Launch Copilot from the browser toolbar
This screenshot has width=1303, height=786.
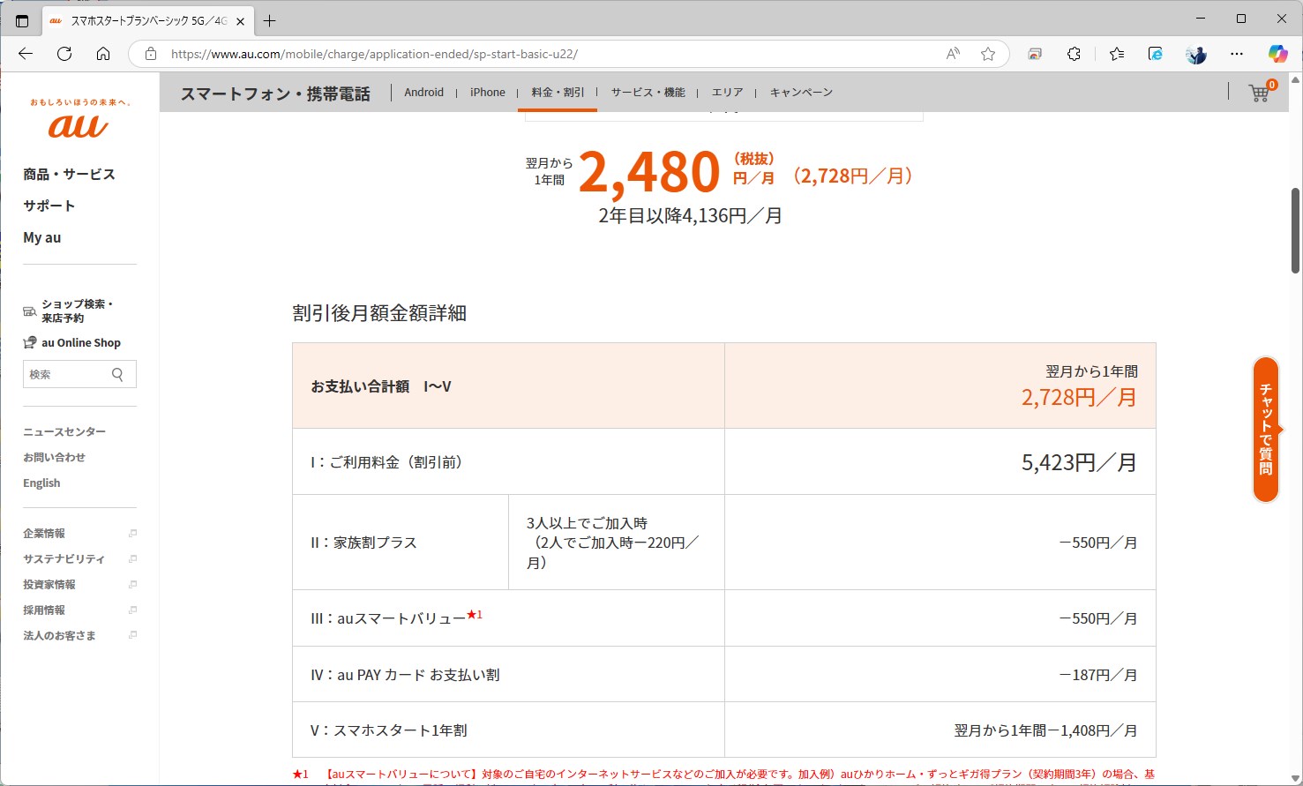pos(1277,54)
